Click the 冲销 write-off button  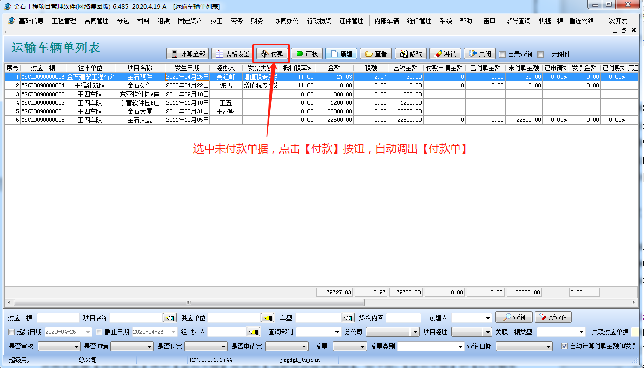[445, 54]
